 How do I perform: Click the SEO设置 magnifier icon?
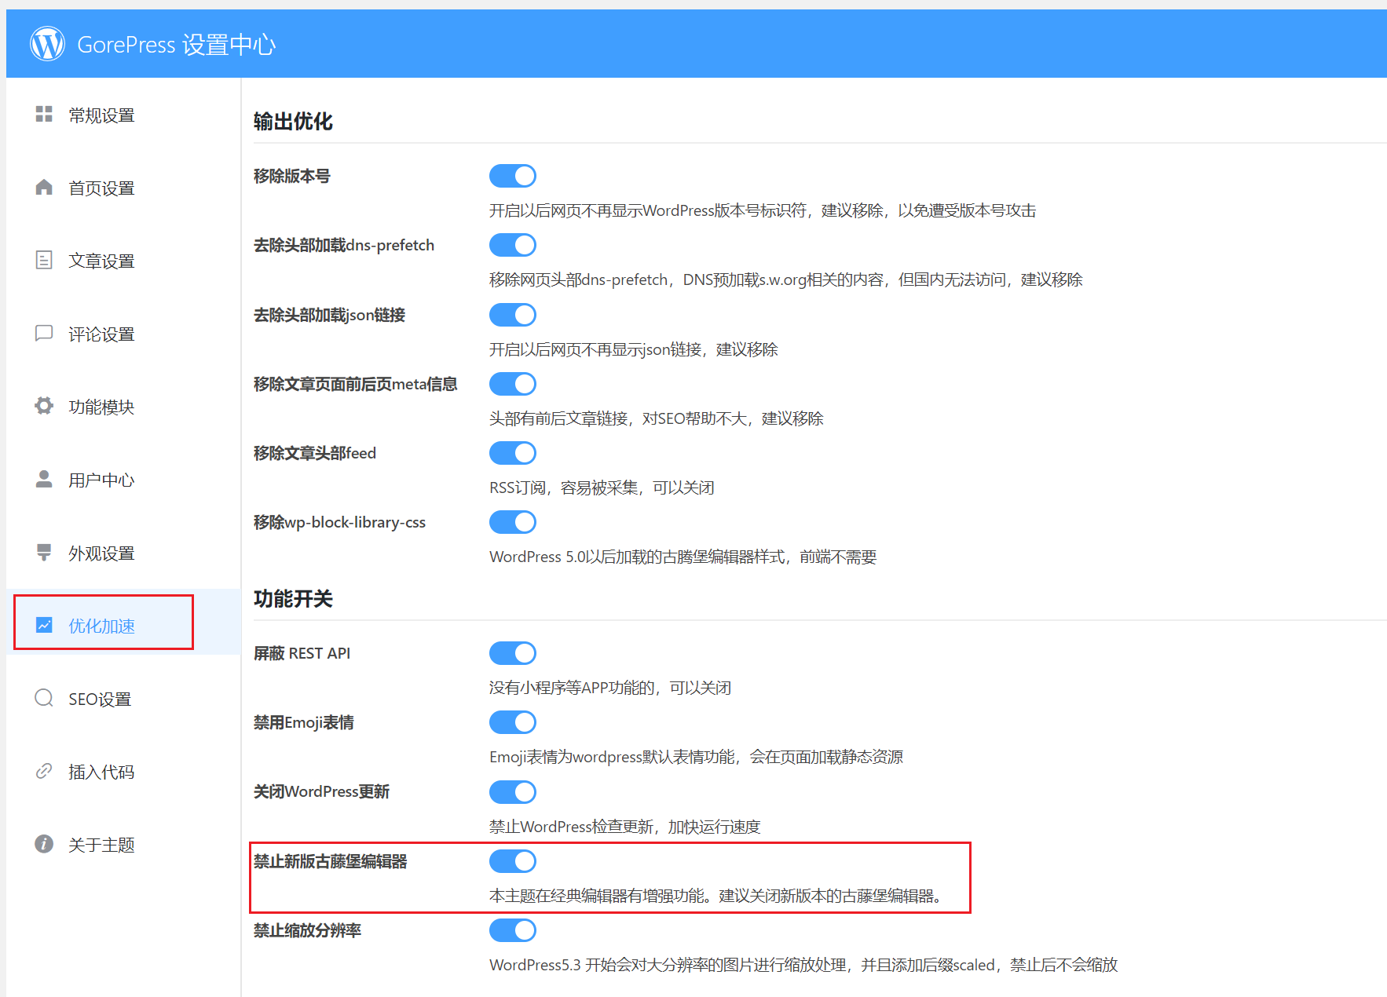pyautogui.click(x=44, y=698)
